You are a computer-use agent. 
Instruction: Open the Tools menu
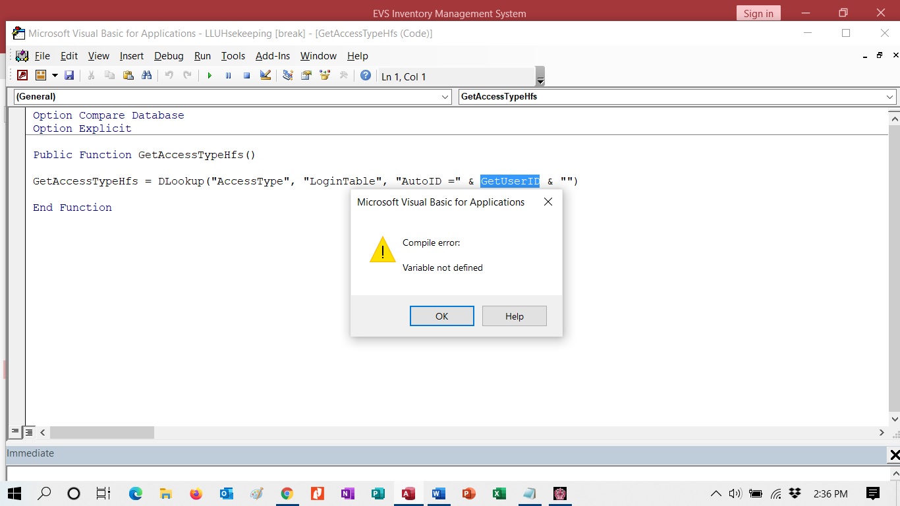(233, 56)
